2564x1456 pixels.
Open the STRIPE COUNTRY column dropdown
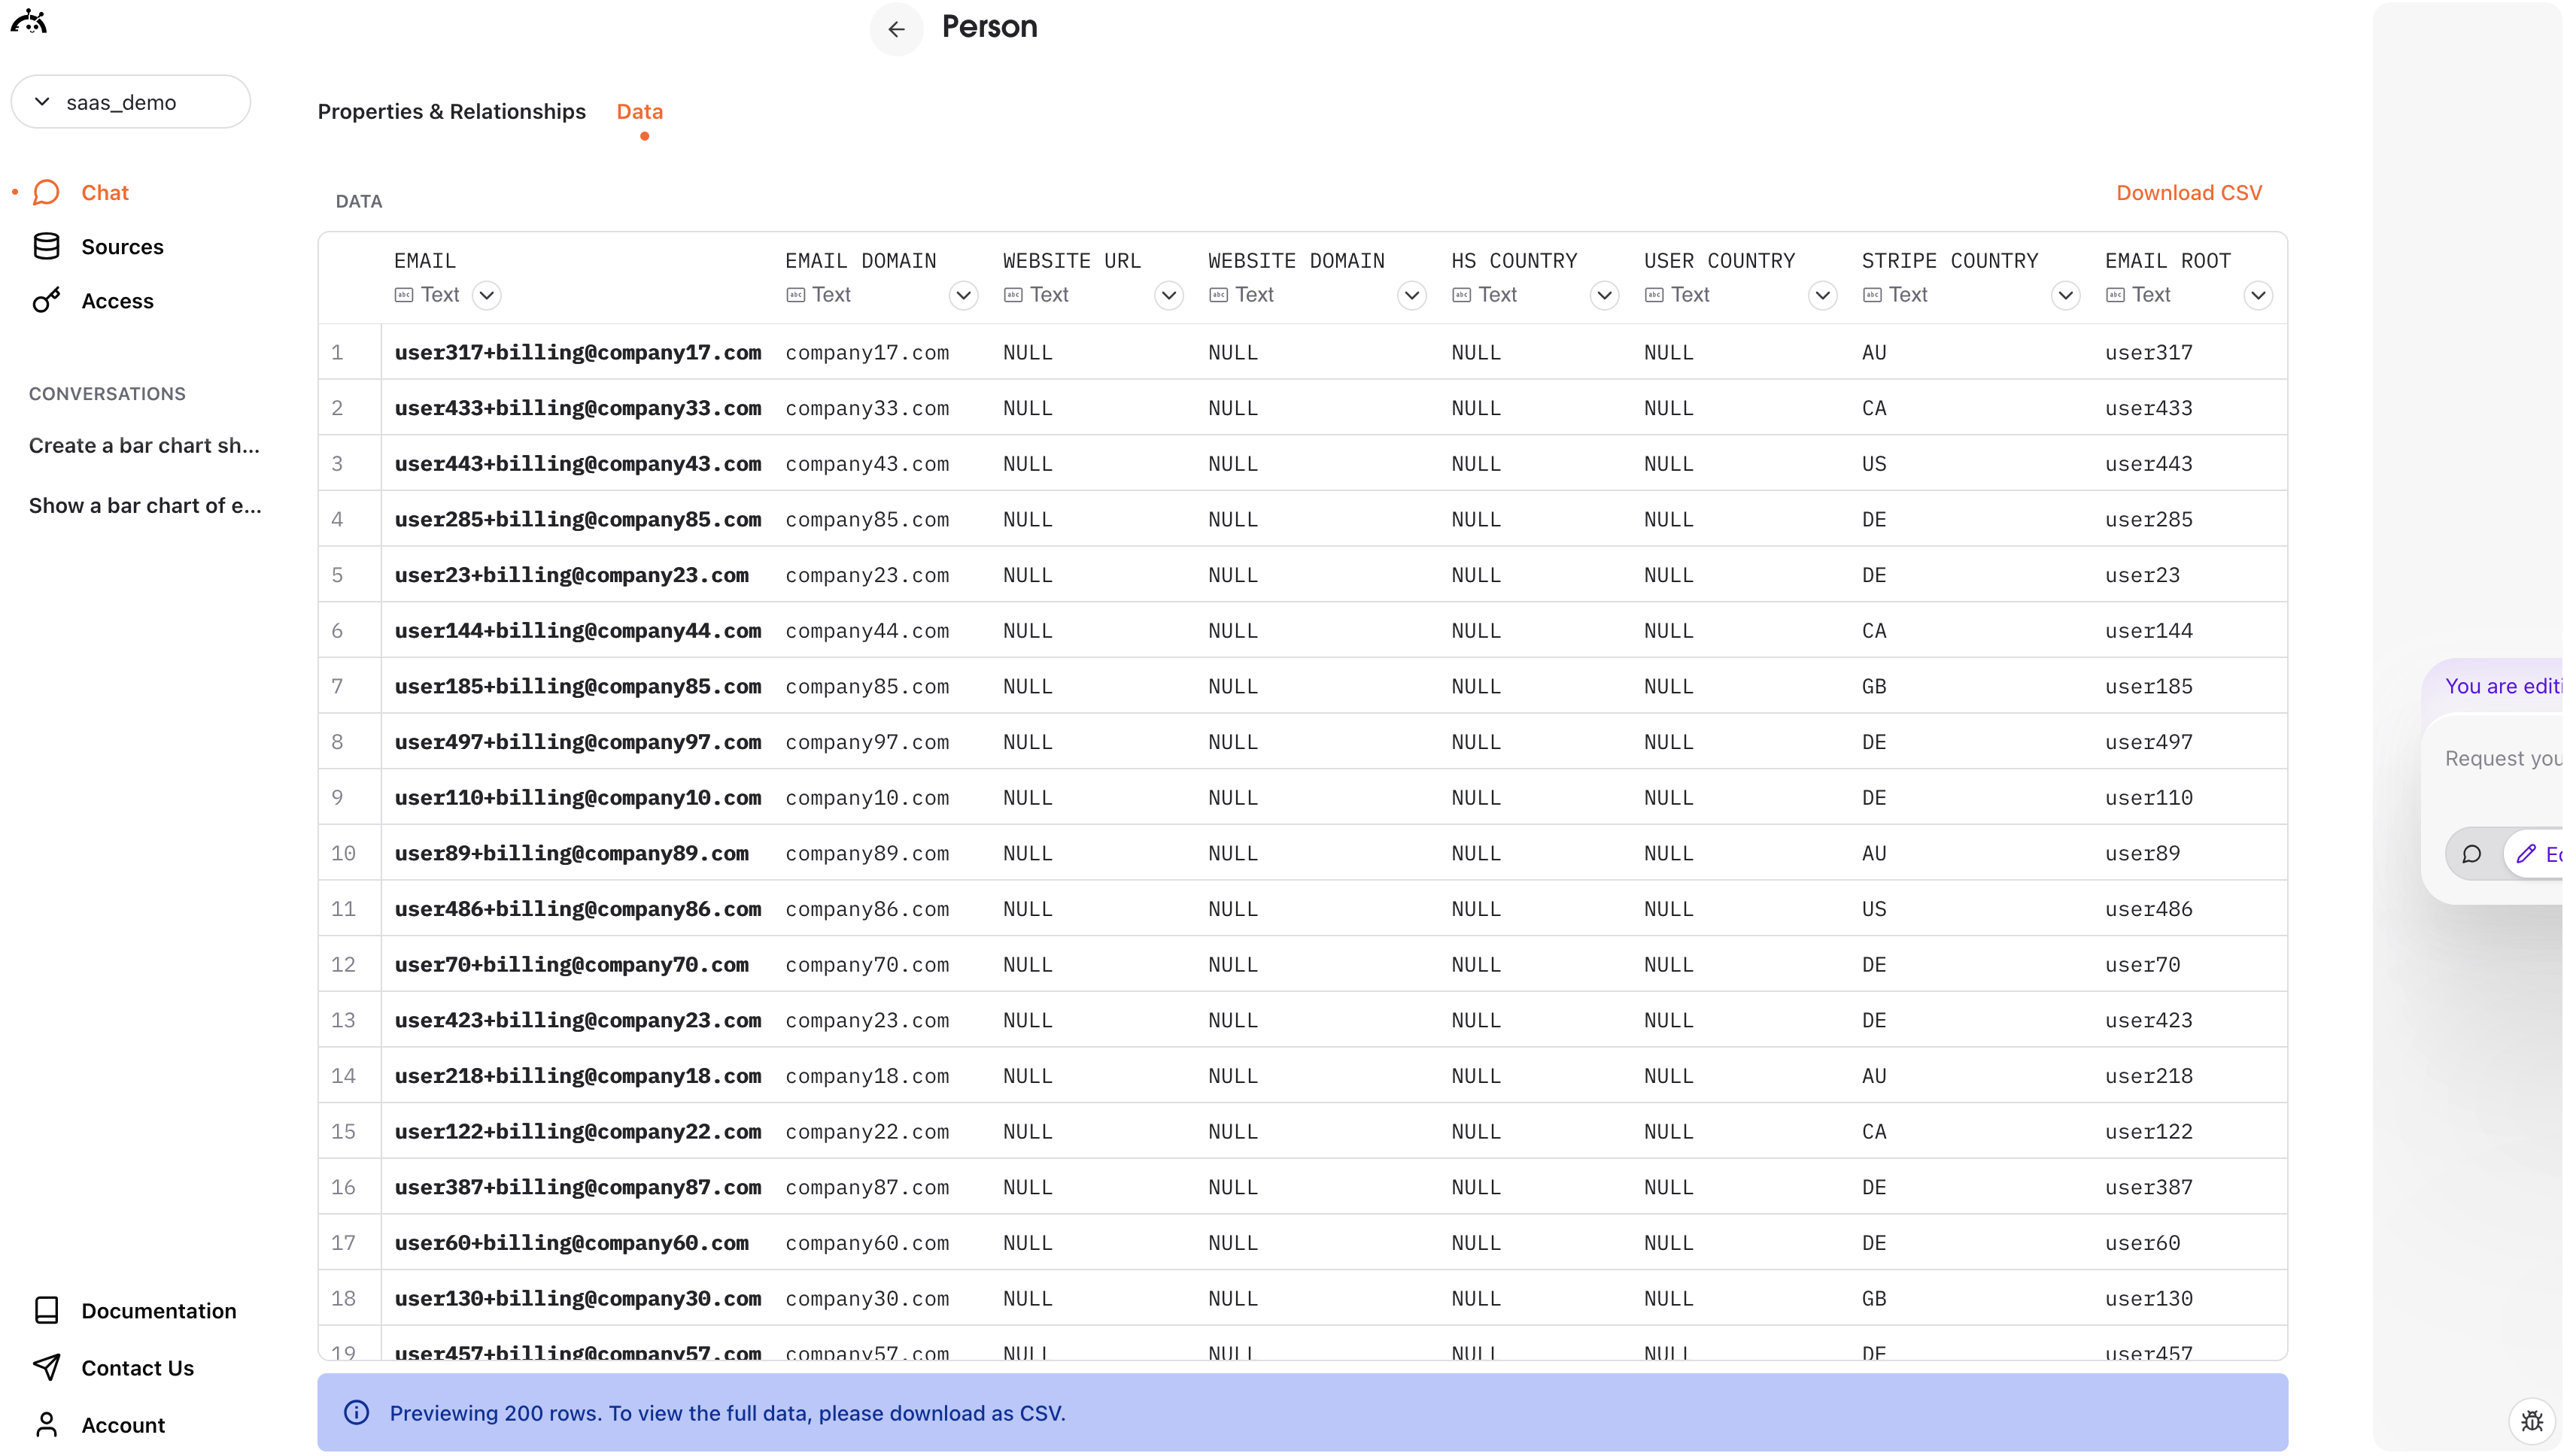tap(2066, 295)
